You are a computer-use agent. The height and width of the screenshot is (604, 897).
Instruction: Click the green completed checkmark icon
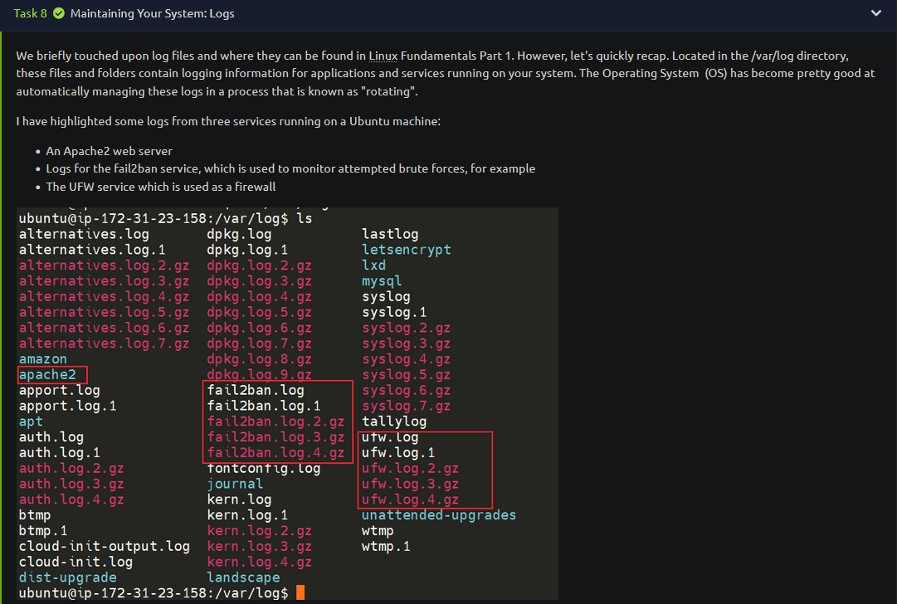(x=59, y=13)
